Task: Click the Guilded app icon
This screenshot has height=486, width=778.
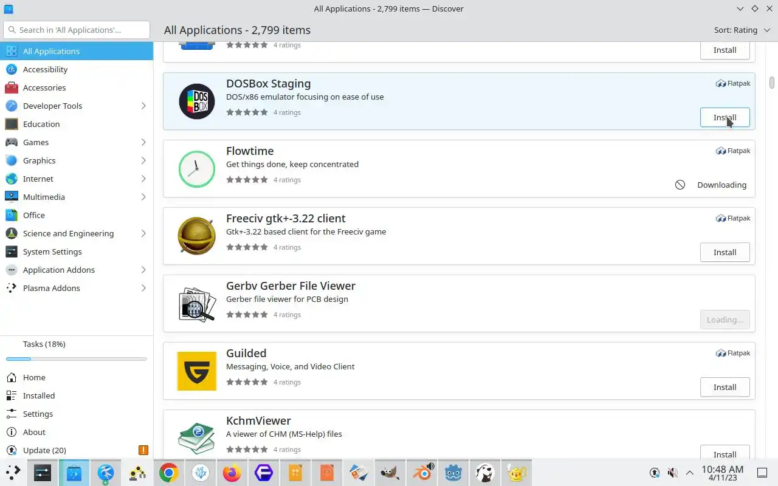Action: click(x=197, y=371)
